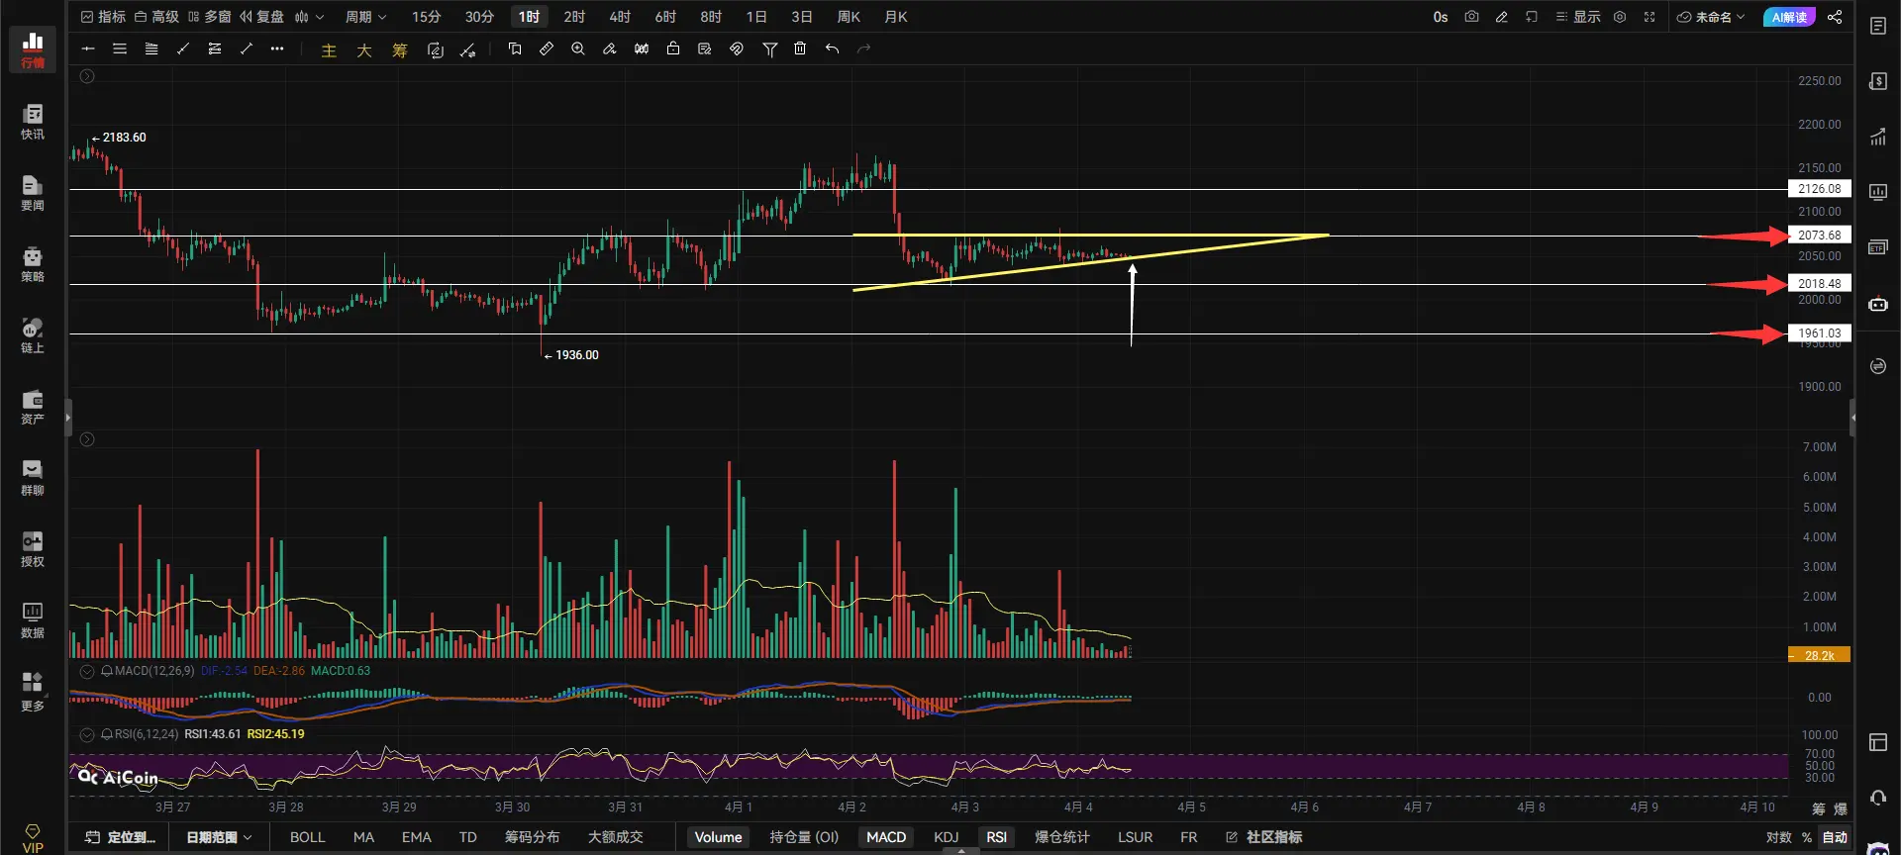Open the 更多 more sidebar icon

[33, 692]
